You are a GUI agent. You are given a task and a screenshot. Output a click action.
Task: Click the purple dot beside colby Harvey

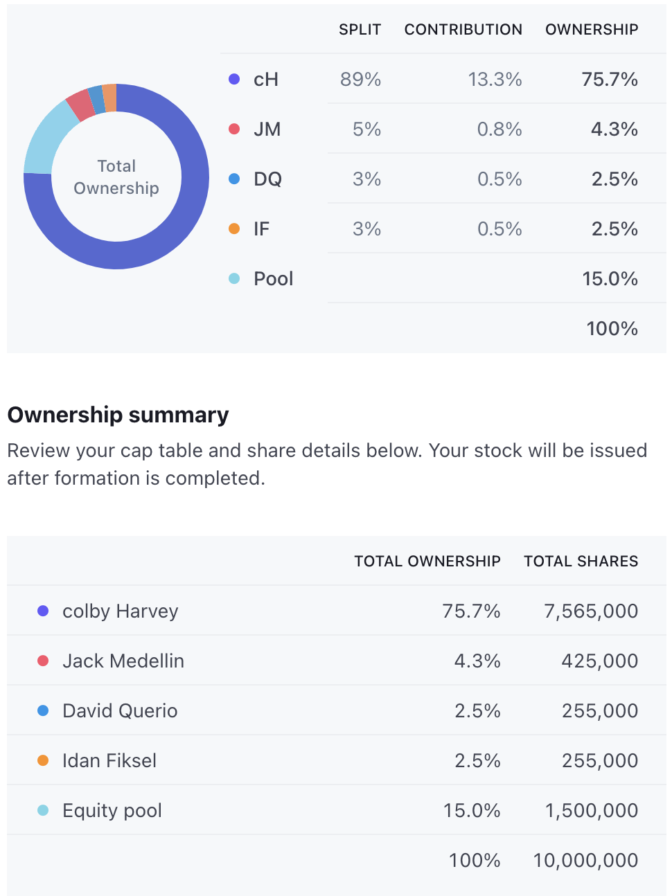[43, 611]
